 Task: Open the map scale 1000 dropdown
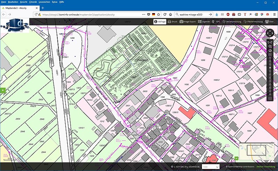(x=210, y=167)
